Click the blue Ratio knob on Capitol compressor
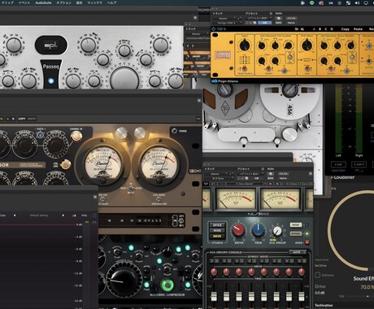374x309 pixels. tap(40, 135)
